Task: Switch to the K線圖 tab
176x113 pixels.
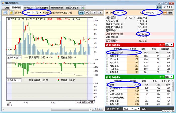Action: click(x=6, y=8)
